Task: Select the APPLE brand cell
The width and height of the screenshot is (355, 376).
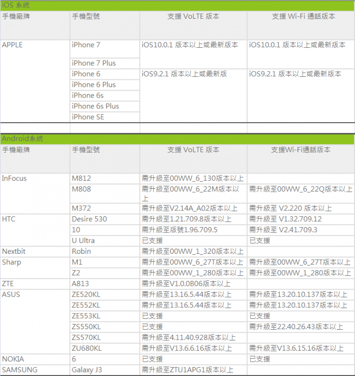Action: (x=35, y=81)
